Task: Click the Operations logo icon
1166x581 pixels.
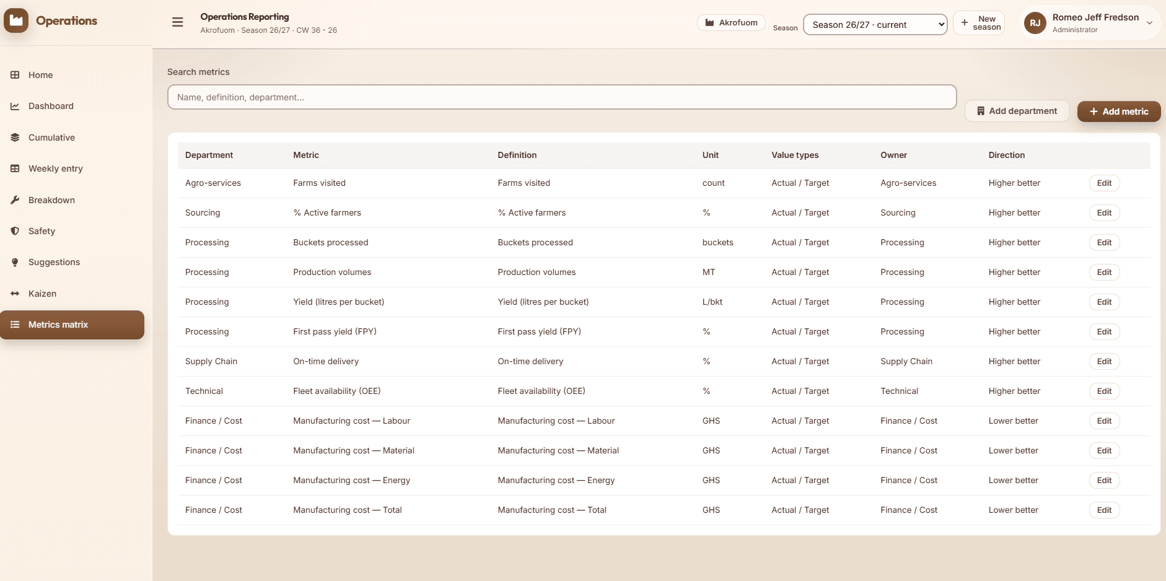Action: (x=16, y=20)
